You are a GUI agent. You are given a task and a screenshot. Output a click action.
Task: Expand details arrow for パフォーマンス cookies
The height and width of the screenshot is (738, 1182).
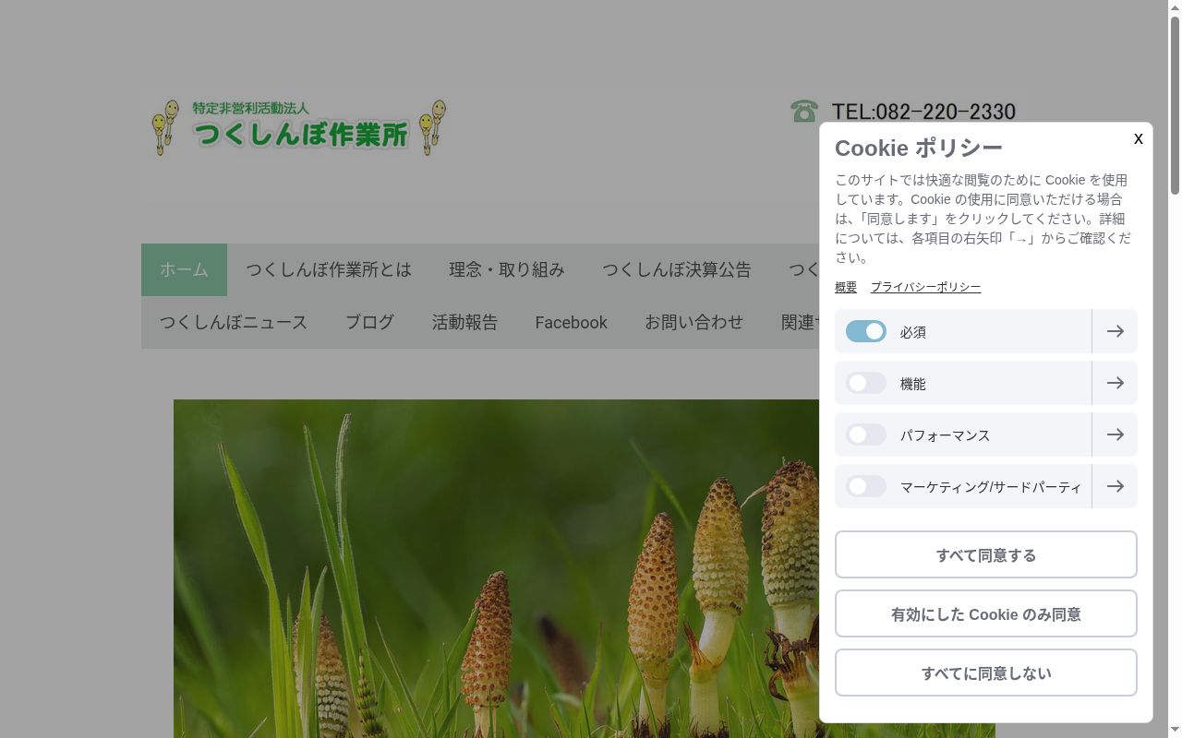coord(1115,434)
